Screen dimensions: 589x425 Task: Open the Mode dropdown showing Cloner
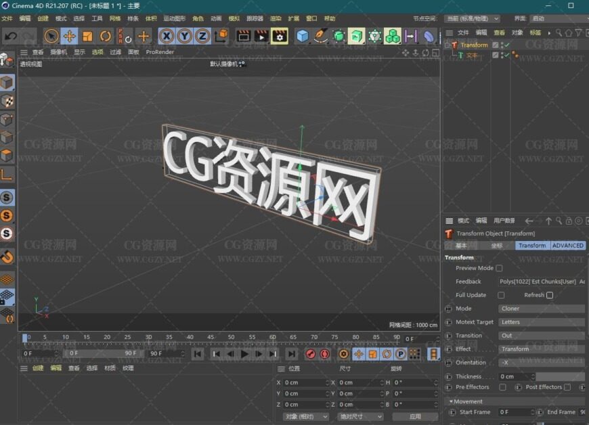coord(542,309)
